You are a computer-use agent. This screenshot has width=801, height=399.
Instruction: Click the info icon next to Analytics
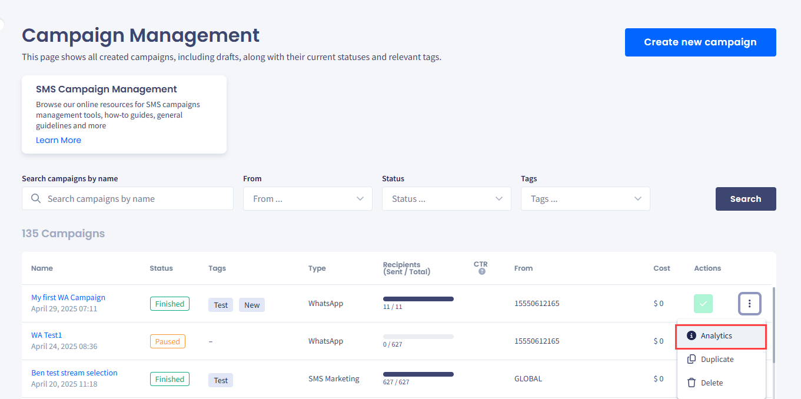pos(692,335)
